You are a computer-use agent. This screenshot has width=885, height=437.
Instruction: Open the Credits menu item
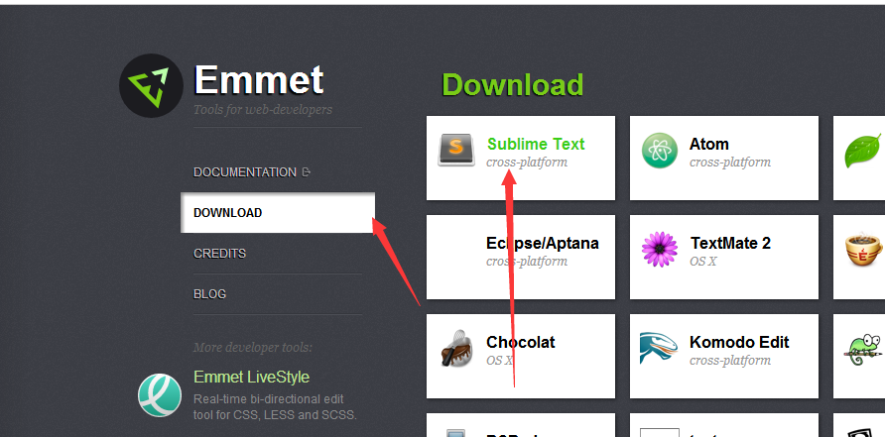[219, 253]
